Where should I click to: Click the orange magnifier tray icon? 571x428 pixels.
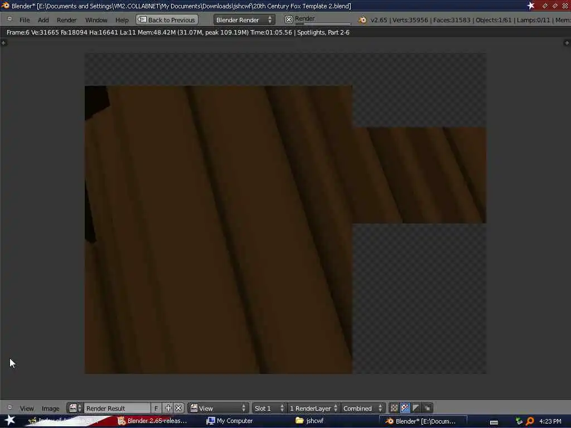click(x=530, y=421)
